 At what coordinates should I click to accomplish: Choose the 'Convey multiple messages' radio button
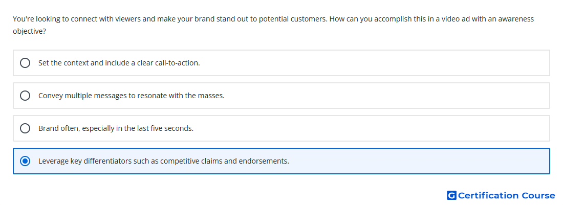click(25, 96)
